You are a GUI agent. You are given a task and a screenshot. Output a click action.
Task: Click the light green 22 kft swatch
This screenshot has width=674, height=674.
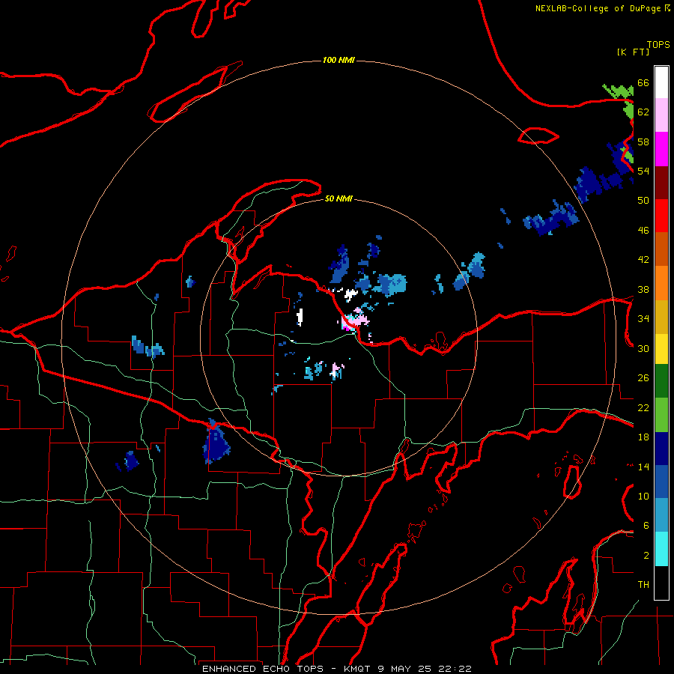(x=661, y=415)
